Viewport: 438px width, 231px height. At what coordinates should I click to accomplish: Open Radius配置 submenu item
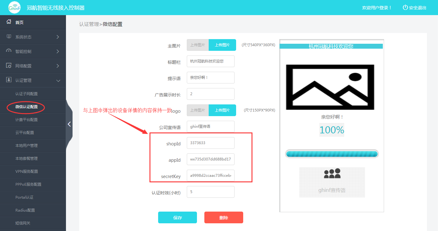[25, 210]
